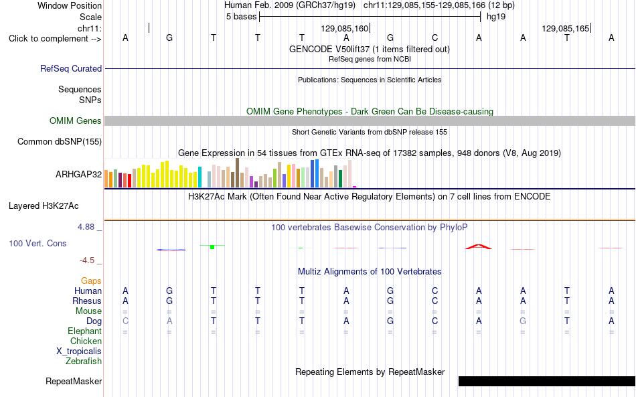Click the Publications: Sequences in Scientific Articles title
Image resolution: width=636 pixels, height=397 pixels.
pos(370,80)
